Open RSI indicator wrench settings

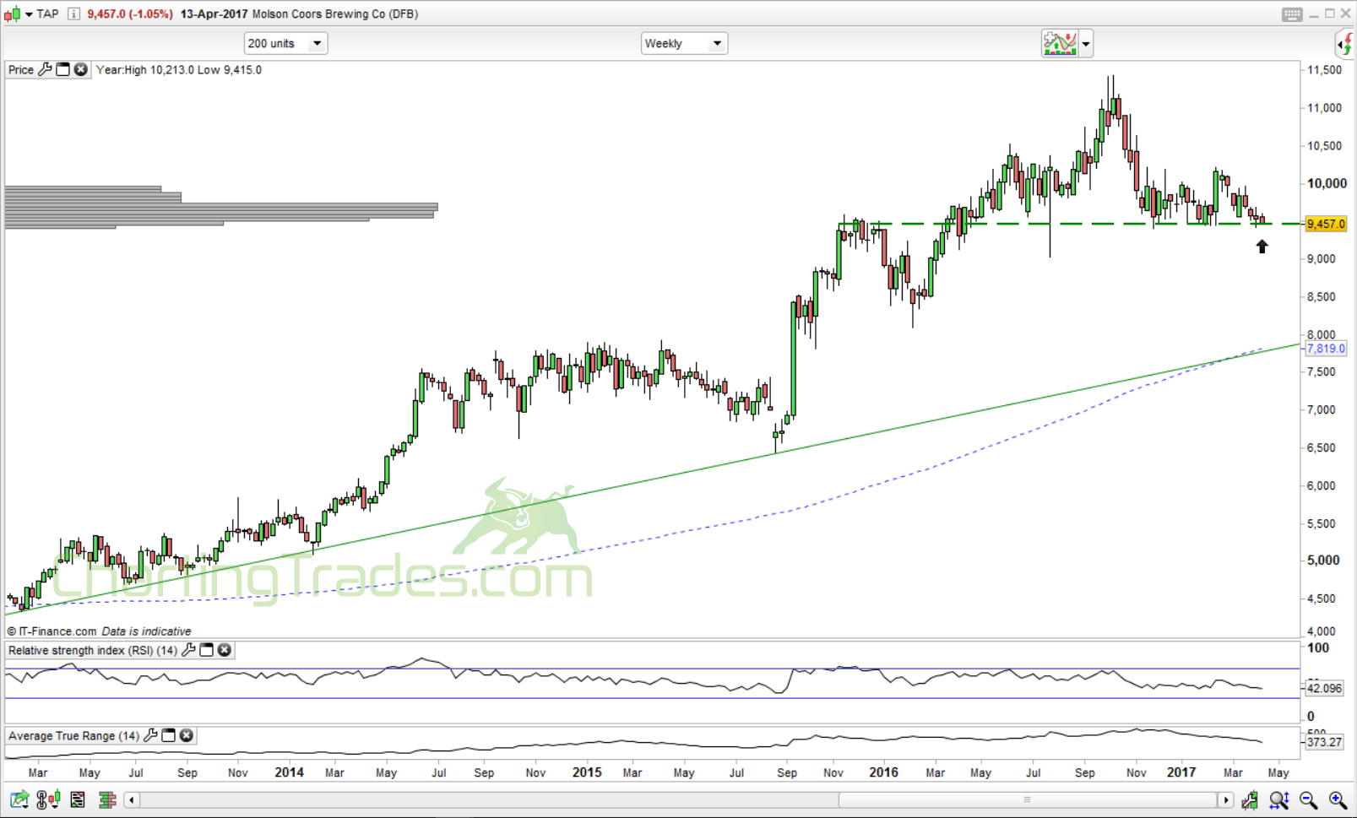pyautogui.click(x=188, y=650)
